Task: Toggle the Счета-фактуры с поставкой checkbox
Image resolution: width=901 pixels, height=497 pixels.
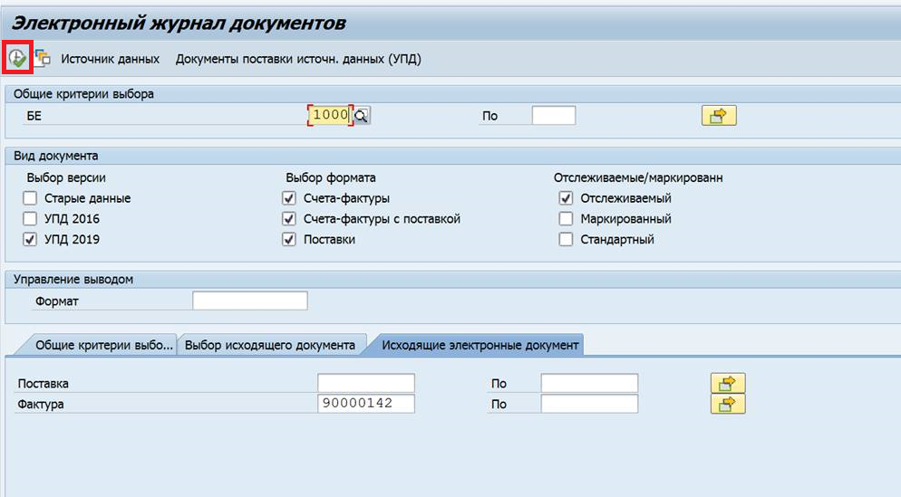Action: tap(289, 219)
